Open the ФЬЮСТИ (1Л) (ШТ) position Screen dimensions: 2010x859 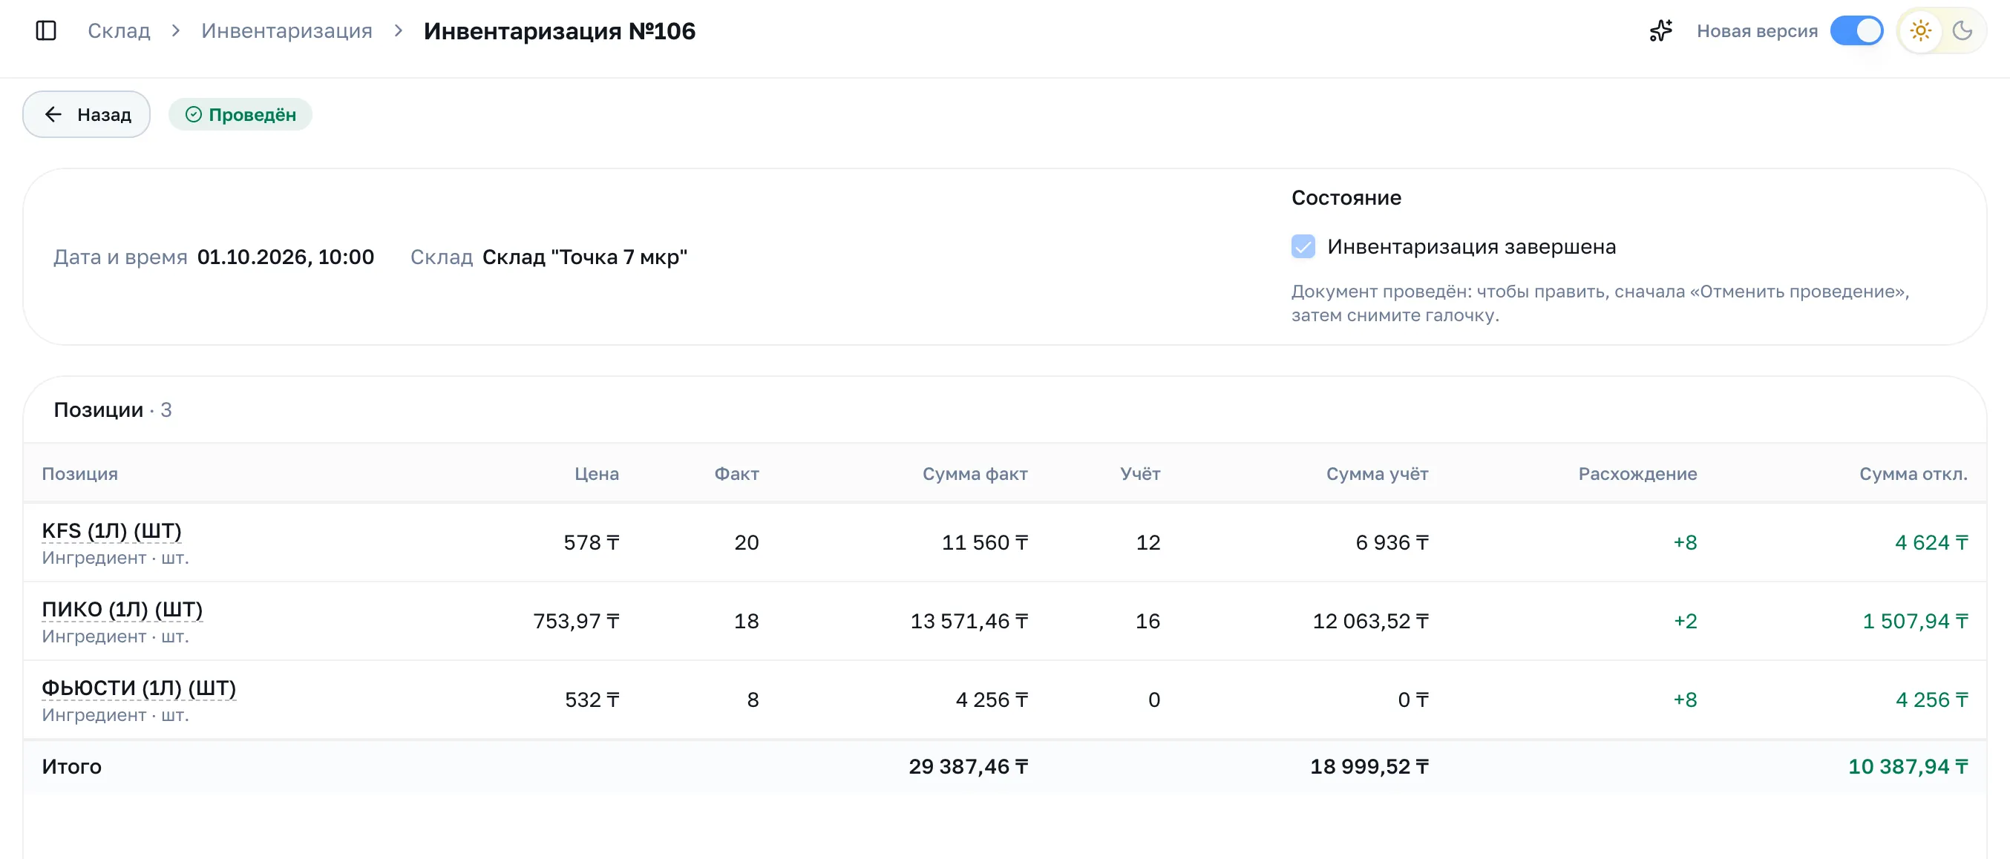[x=139, y=688]
